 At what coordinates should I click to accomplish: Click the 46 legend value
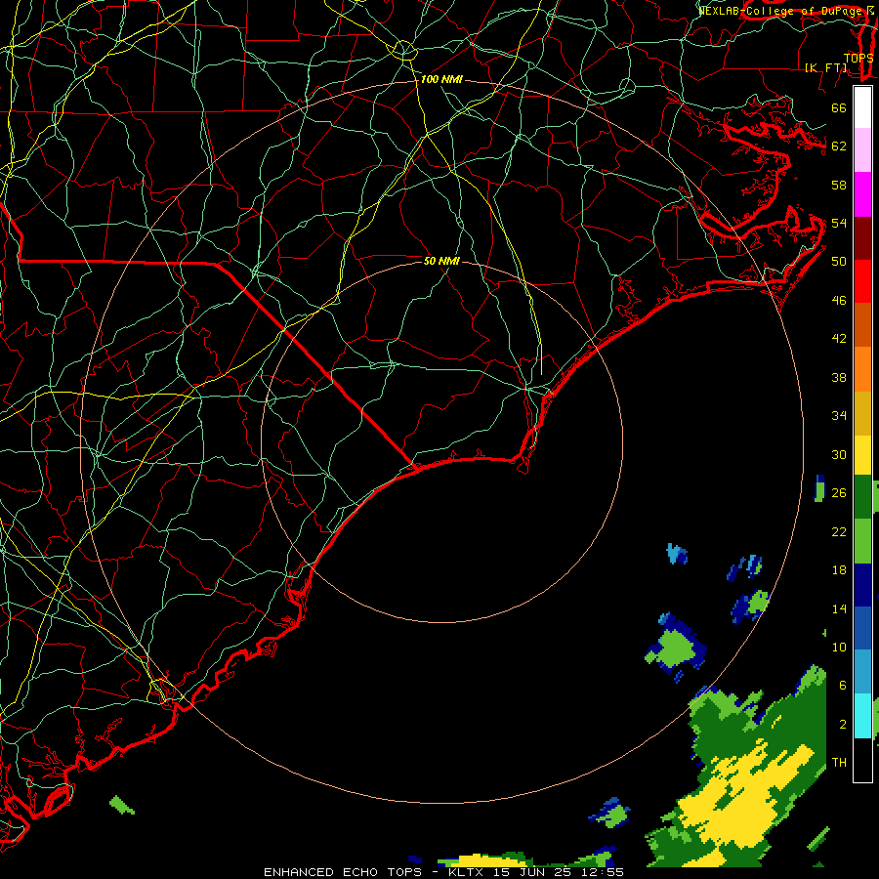[839, 301]
